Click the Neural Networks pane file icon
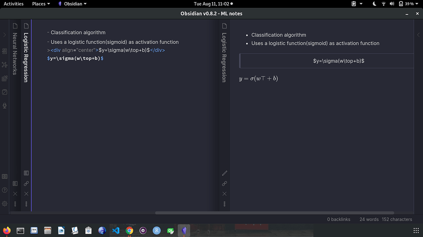Image resolution: width=423 pixels, height=237 pixels. pyautogui.click(x=15, y=26)
